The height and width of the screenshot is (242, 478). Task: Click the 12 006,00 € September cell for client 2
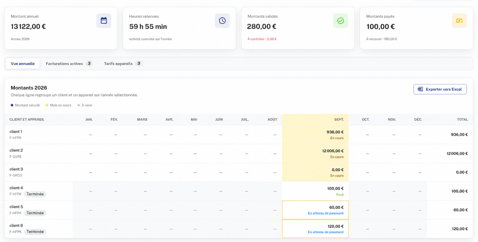point(315,154)
